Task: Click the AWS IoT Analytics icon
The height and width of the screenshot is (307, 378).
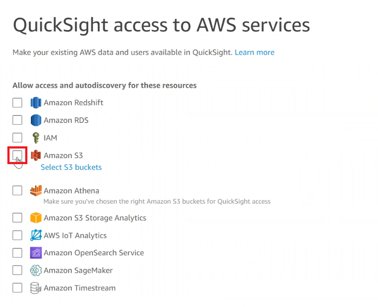Action: [x=36, y=235]
